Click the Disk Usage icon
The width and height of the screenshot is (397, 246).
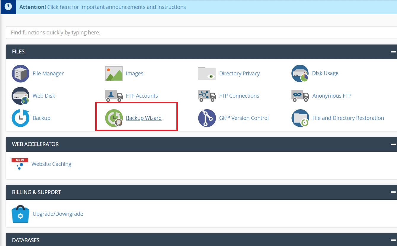click(x=300, y=74)
